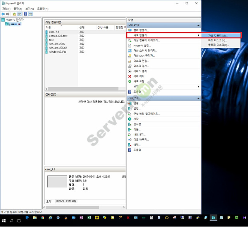Open Task View from the taskbar
The width and height of the screenshot is (248, 227).
[x=19, y=221]
